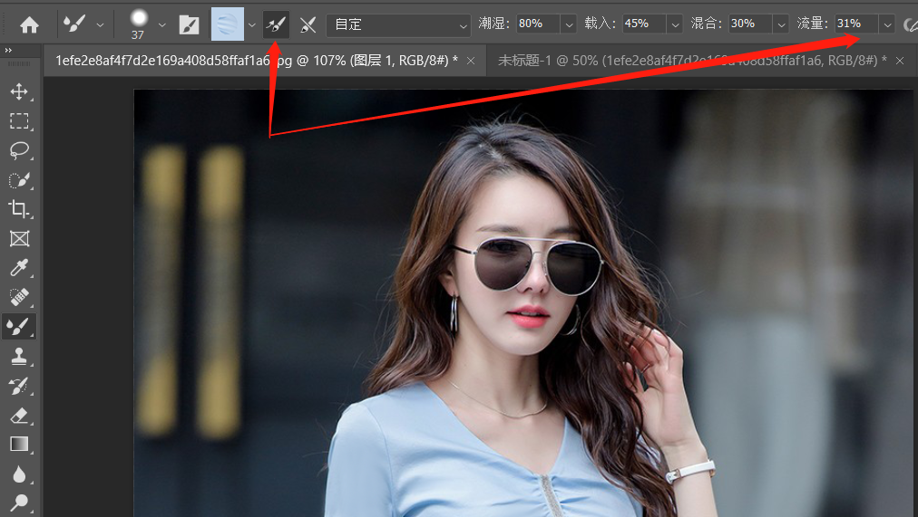Toggle clean brush after each stroke
The width and height of the screenshot is (918, 517).
(308, 24)
